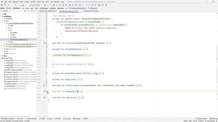Expand the folded appReview function body
This screenshot has height=122, width=218.
tap(80, 79)
